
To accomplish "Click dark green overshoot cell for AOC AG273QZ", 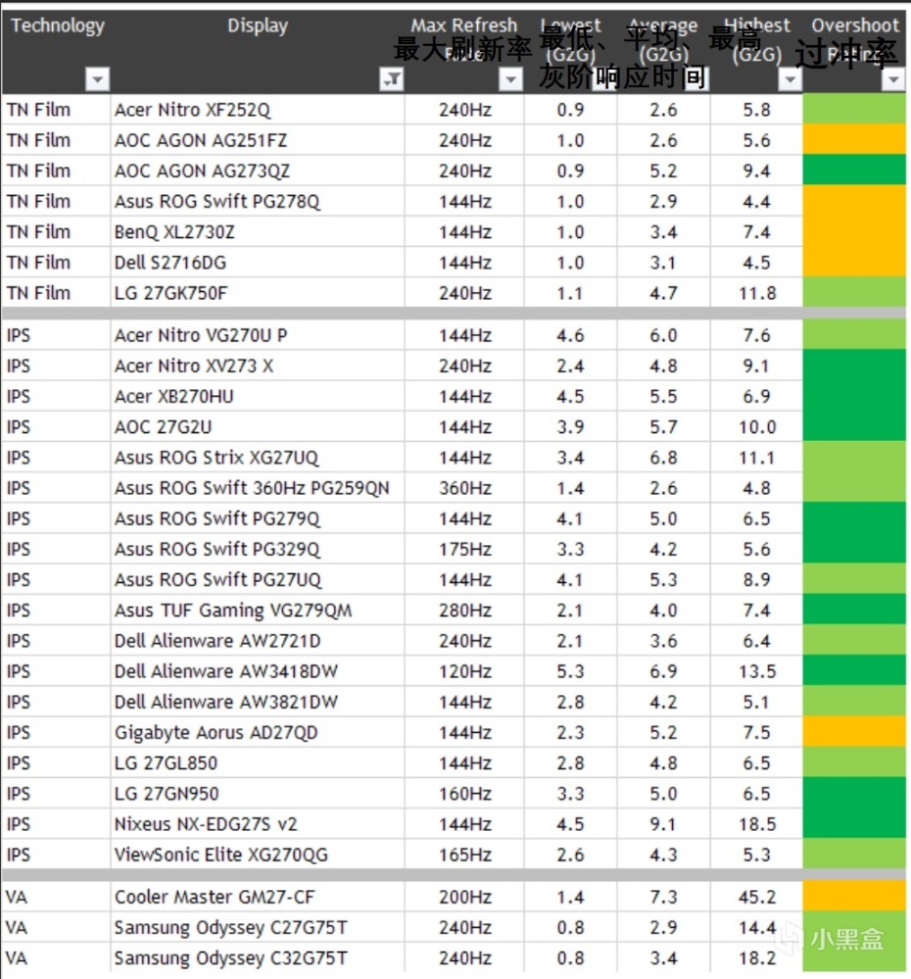I will click(854, 170).
